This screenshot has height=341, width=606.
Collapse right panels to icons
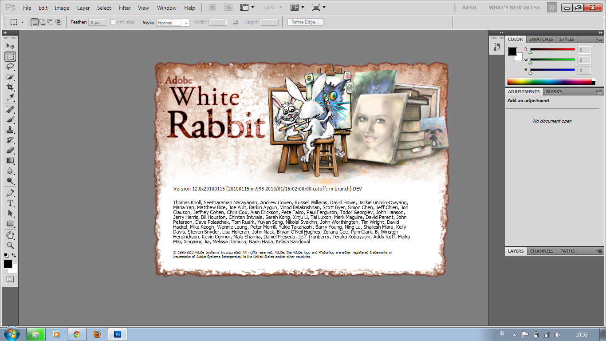point(600,32)
